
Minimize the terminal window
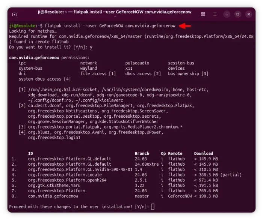227,14
